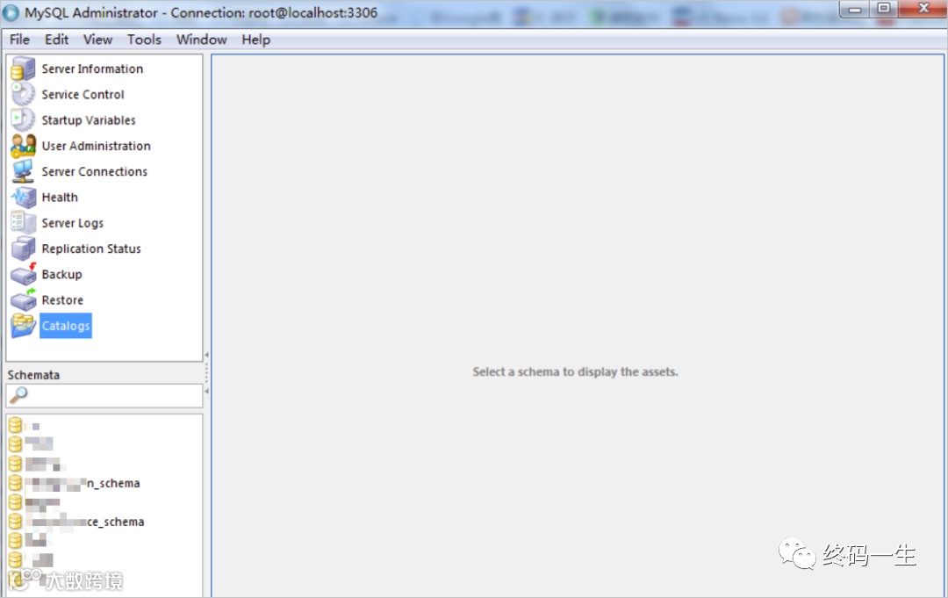
Task: Open the Tools menu
Action: click(x=144, y=40)
